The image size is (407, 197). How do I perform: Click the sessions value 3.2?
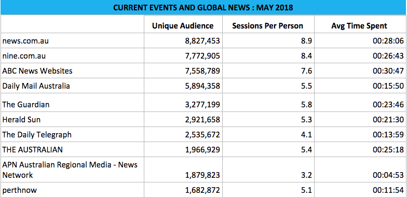coord(306,175)
